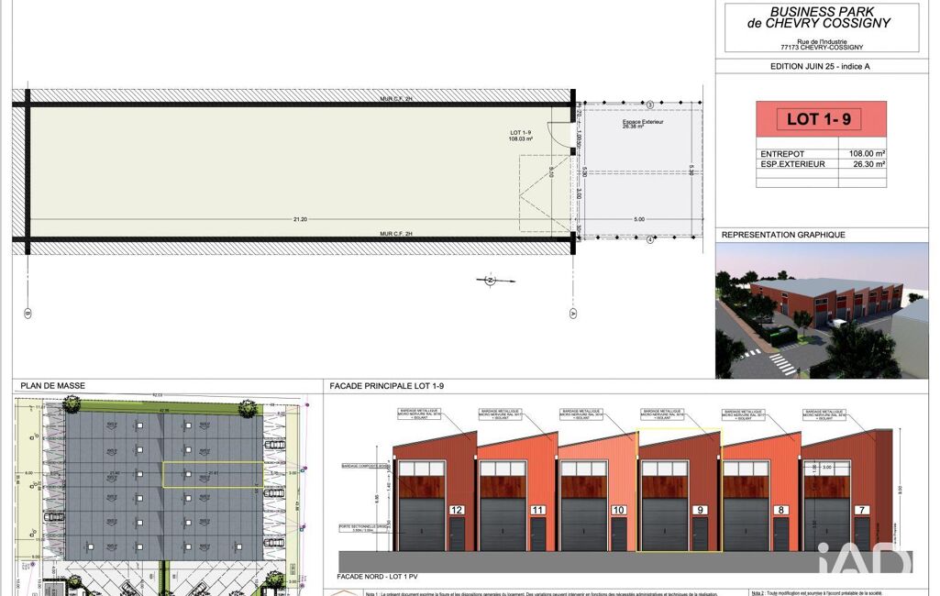Click the PLAN DE MASSE heading

click(51, 386)
